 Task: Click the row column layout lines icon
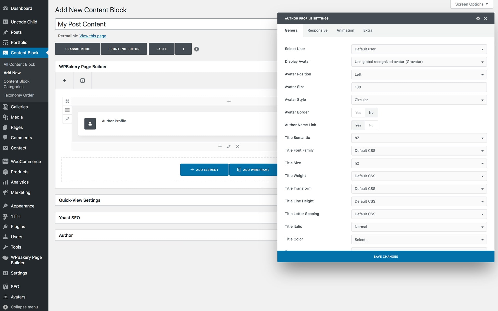tap(67, 110)
